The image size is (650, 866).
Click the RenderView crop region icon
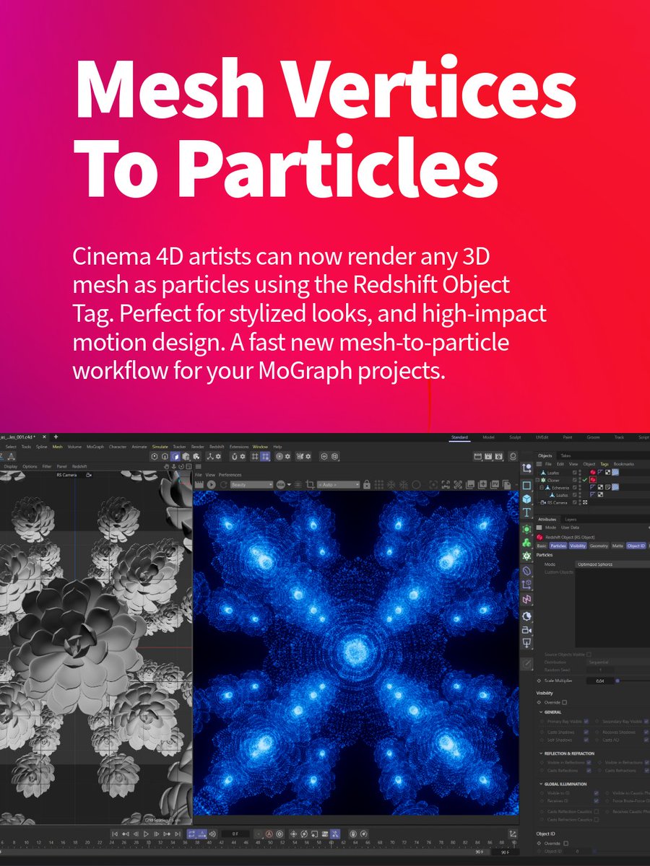click(310, 484)
